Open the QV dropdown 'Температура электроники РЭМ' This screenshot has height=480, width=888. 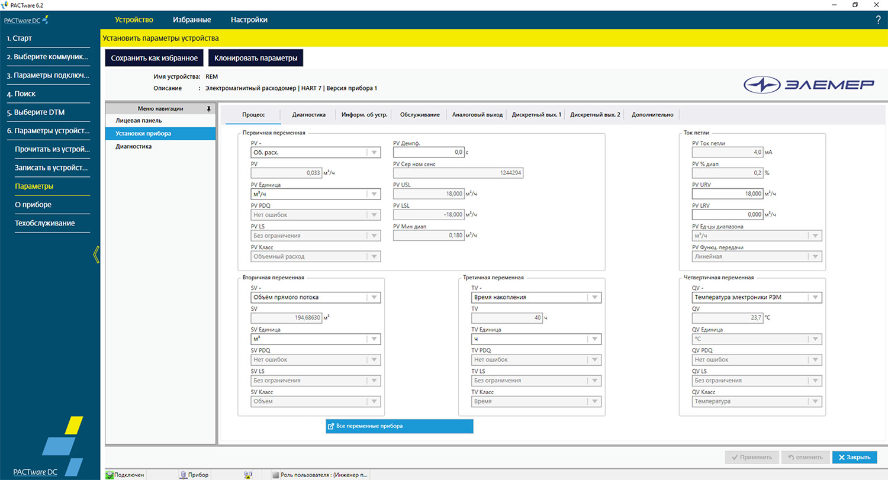815,297
